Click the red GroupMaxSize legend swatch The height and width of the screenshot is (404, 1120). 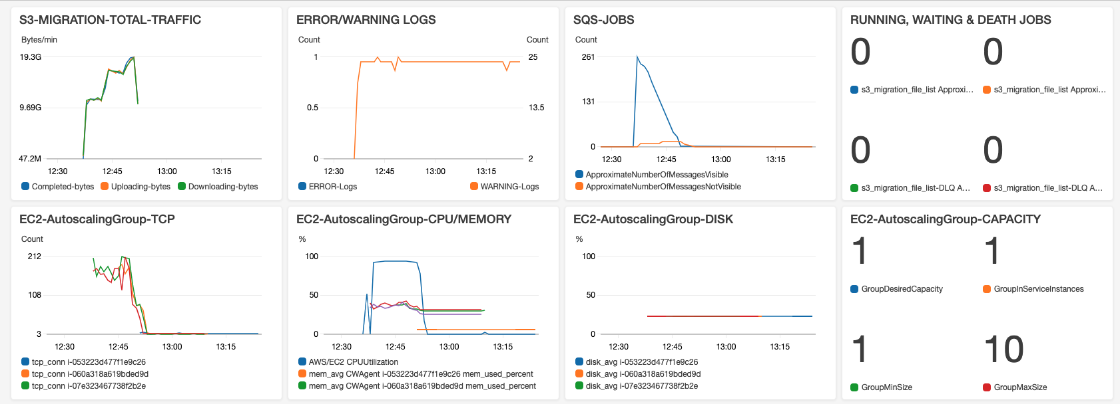coord(987,387)
